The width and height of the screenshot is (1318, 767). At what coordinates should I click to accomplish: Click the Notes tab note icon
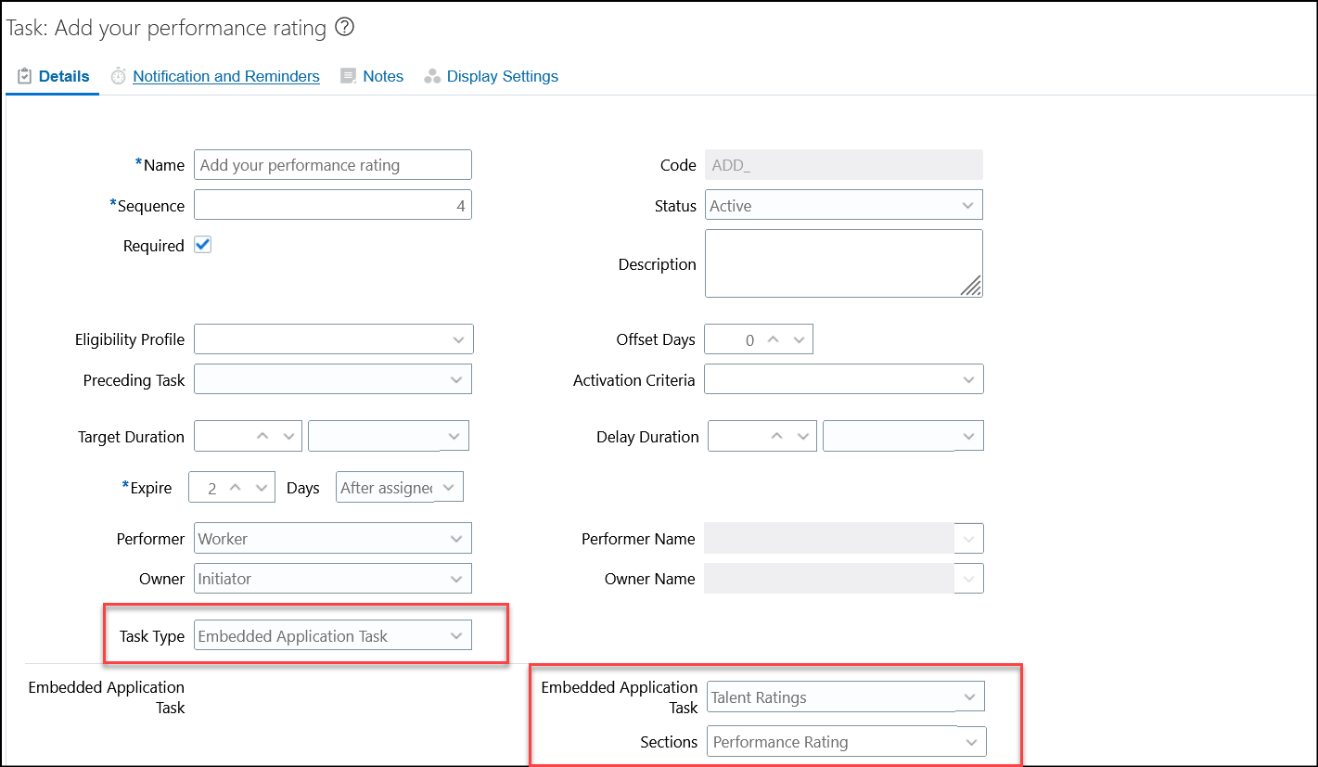tap(348, 77)
